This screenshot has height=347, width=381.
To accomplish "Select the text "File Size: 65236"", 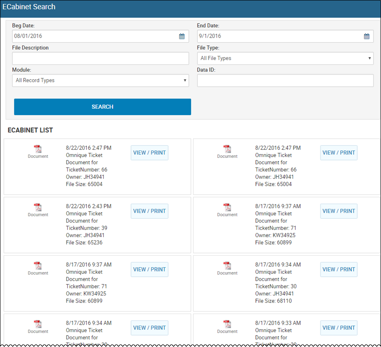I will [84, 242].
